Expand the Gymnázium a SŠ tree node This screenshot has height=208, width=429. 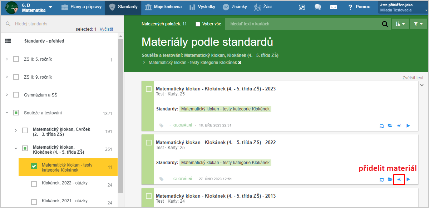click(x=7, y=95)
